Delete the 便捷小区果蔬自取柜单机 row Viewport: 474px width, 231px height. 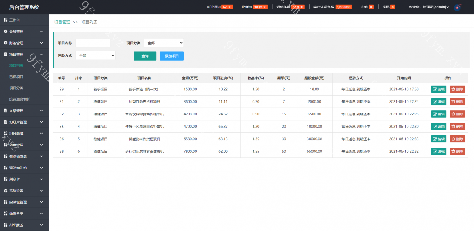[x=457, y=127]
